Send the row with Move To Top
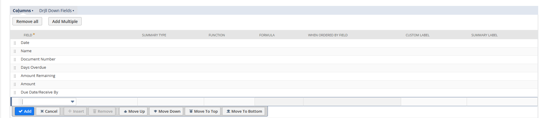The height and width of the screenshot is (118, 545). (x=203, y=111)
